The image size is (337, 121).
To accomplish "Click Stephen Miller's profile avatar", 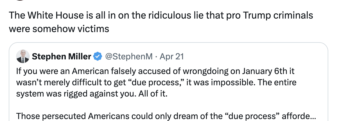I will (23, 57).
